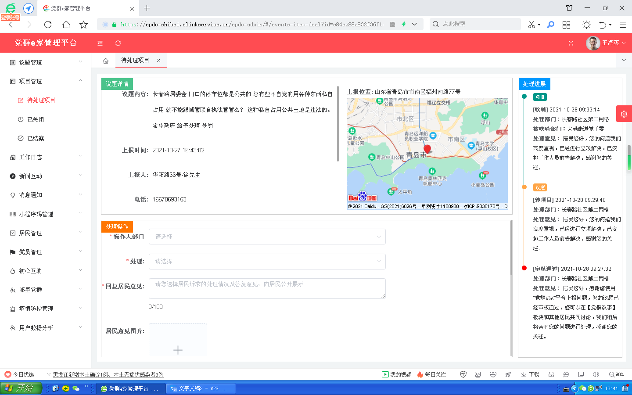This screenshot has width=632, height=395.
Task: Close the 待处理项目 tab
Action: pos(158,61)
